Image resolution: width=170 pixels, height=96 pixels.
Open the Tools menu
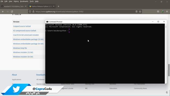pos(32,1)
